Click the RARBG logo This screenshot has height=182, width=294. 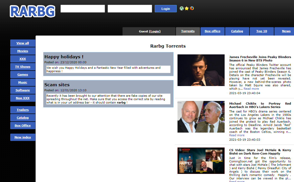point(32,12)
